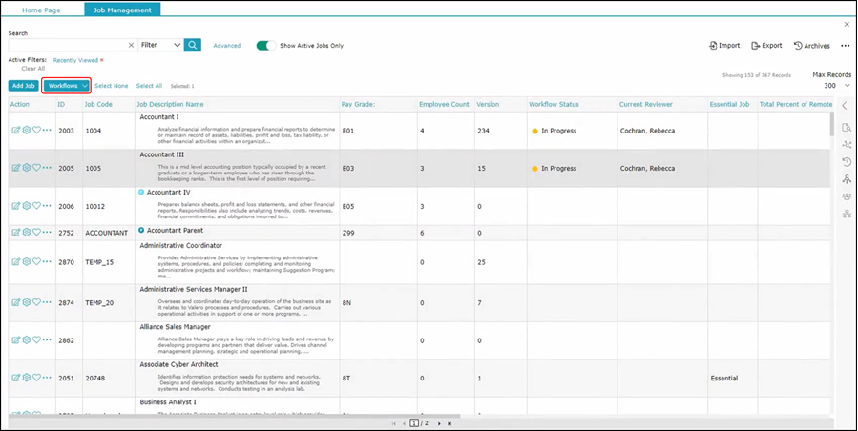Open the org hierarchy icon at sidebar bottom
Viewport: 858px width, 431px height.
[846, 214]
